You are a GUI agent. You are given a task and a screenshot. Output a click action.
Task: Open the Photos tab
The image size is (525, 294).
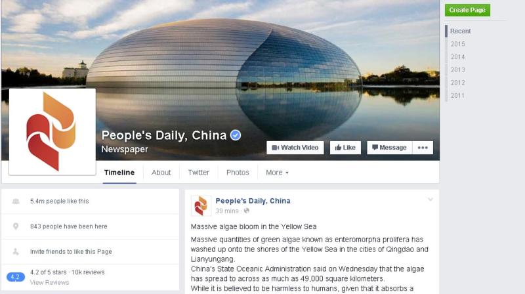pos(238,173)
